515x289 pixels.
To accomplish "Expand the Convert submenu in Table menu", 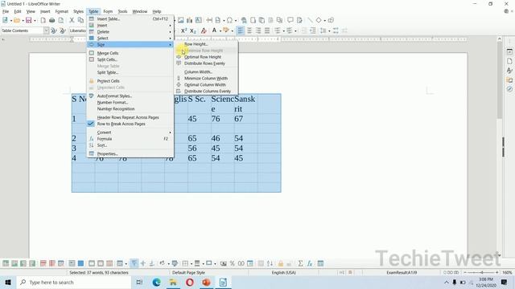I will pyautogui.click(x=130, y=132).
